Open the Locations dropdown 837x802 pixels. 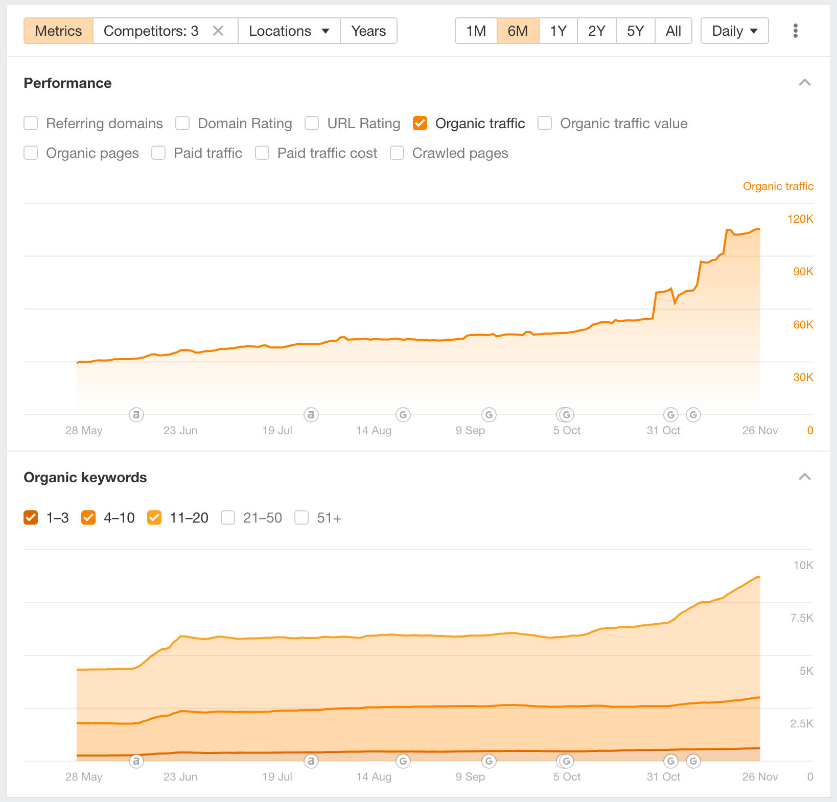coord(289,31)
